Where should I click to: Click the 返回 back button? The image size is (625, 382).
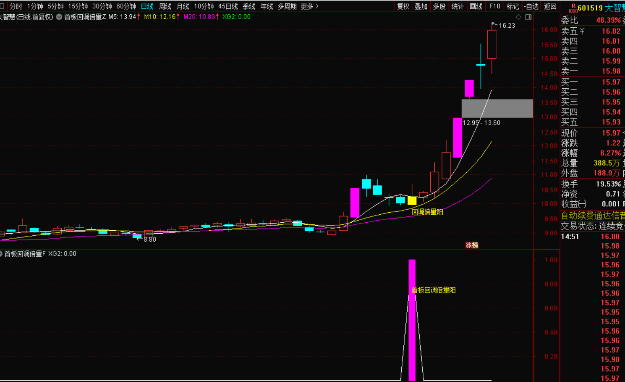point(550,6)
